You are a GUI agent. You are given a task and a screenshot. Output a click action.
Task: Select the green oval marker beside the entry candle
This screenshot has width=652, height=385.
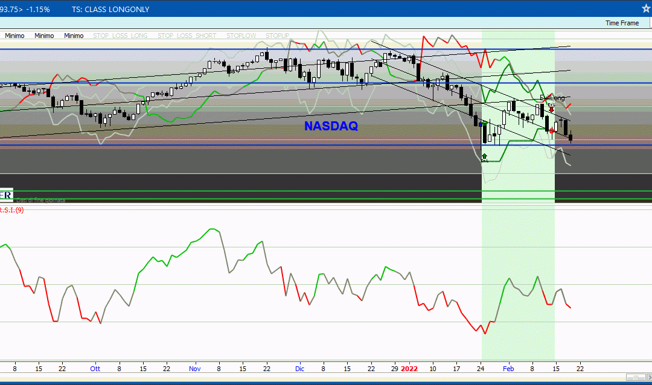485,124
